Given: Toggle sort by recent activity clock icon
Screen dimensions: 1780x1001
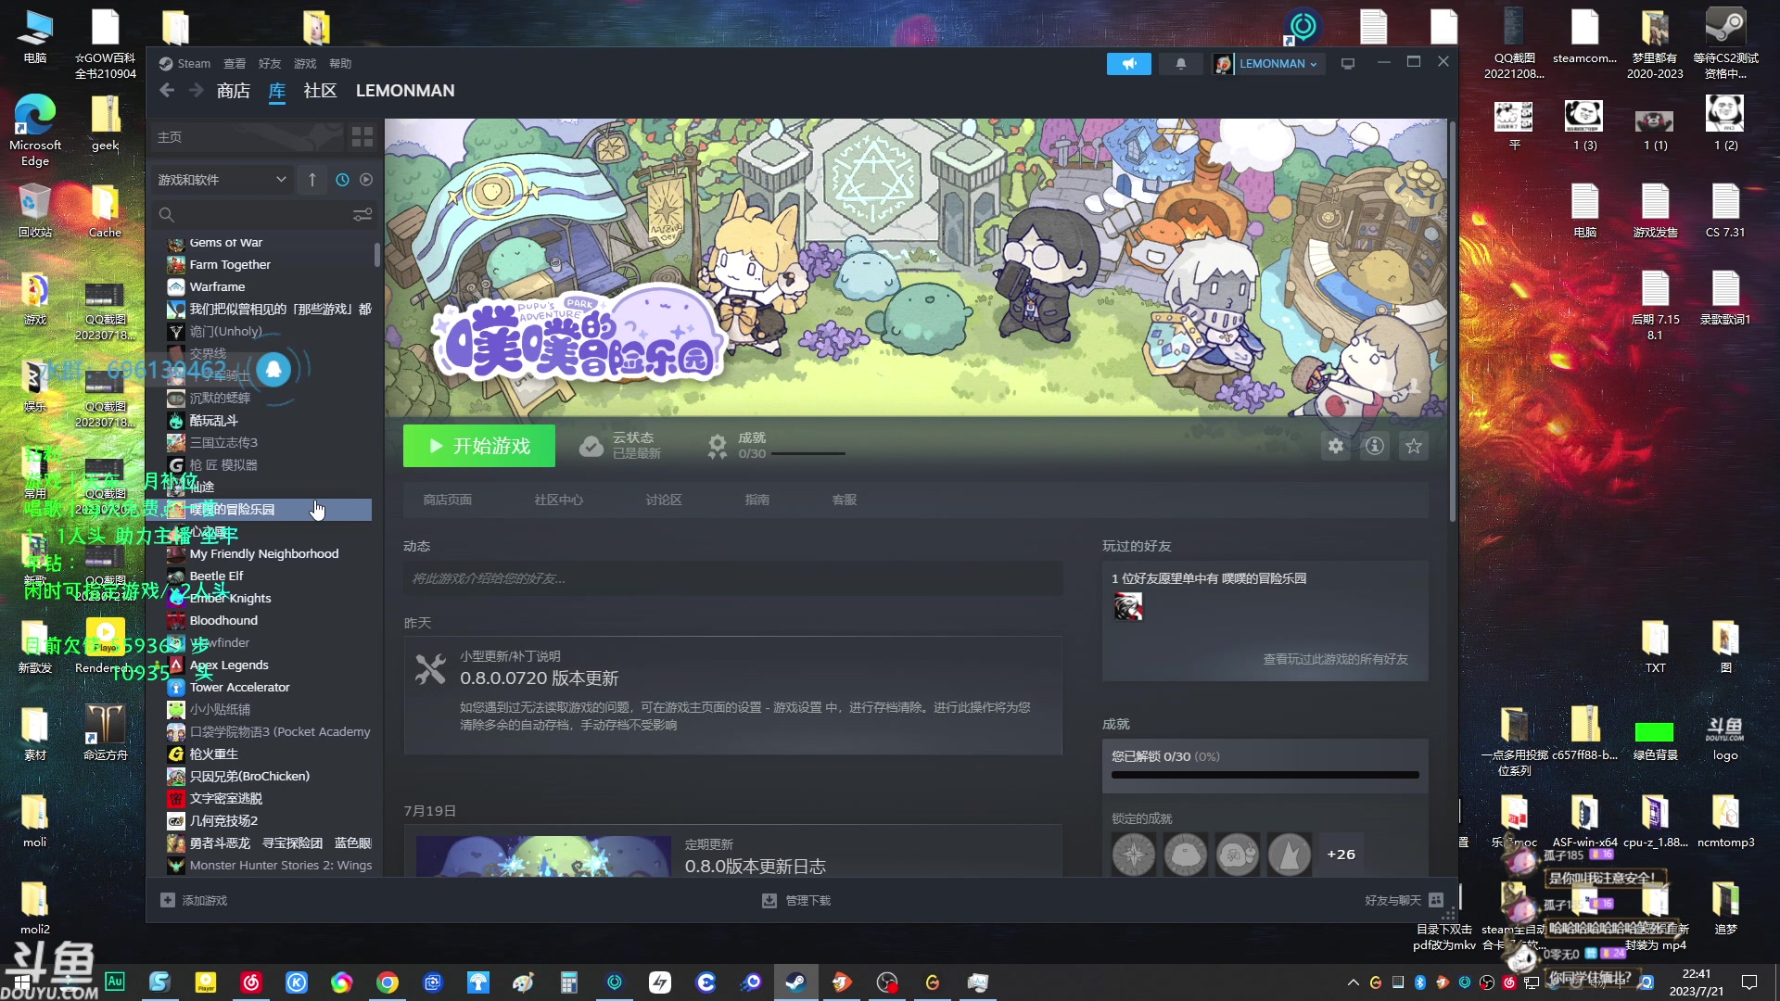Looking at the screenshot, I should point(342,180).
